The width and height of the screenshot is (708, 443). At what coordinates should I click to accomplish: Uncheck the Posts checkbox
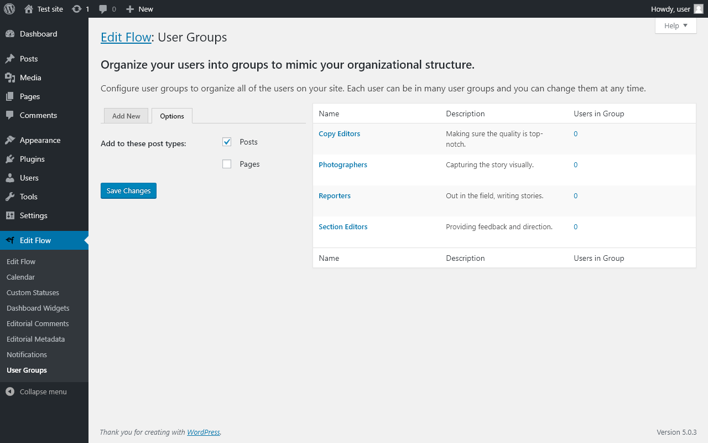pyautogui.click(x=227, y=142)
